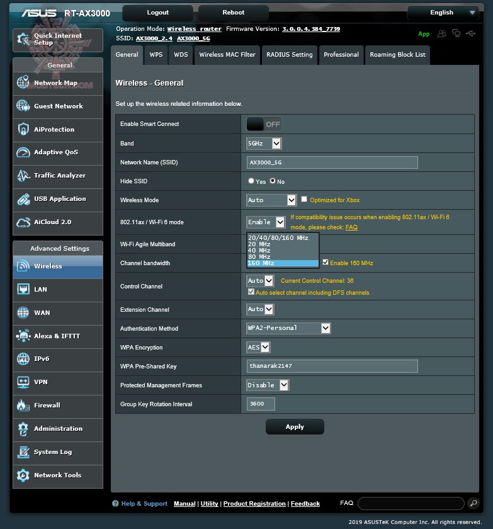The width and height of the screenshot is (493, 529).
Task: Open the Wireless Mode dropdown
Action: 271,200
